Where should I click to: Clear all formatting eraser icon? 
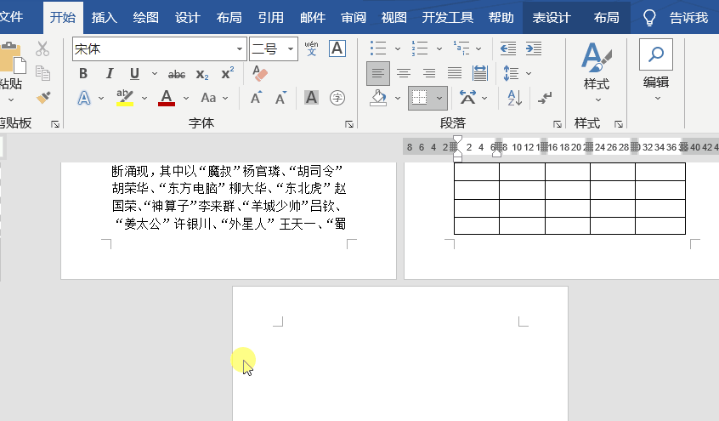click(x=260, y=73)
